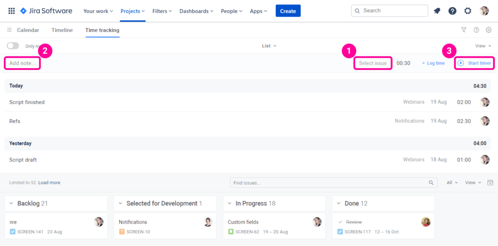Image resolution: width=498 pixels, height=246 pixels.
Task: Open the nre issue card title
Action: pos(13,222)
